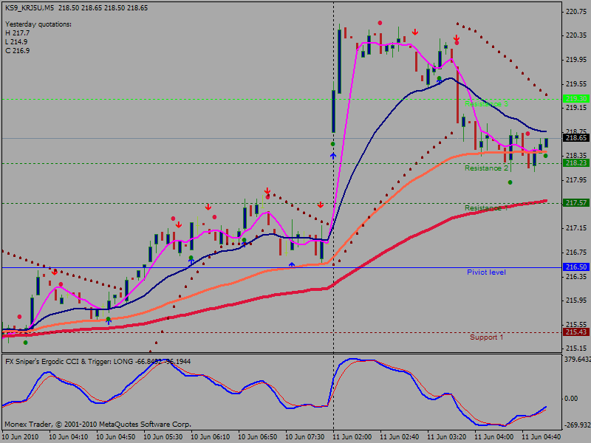Click the 219.95 price scale value
The width and height of the screenshot is (591, 443).
coord(576,60)
